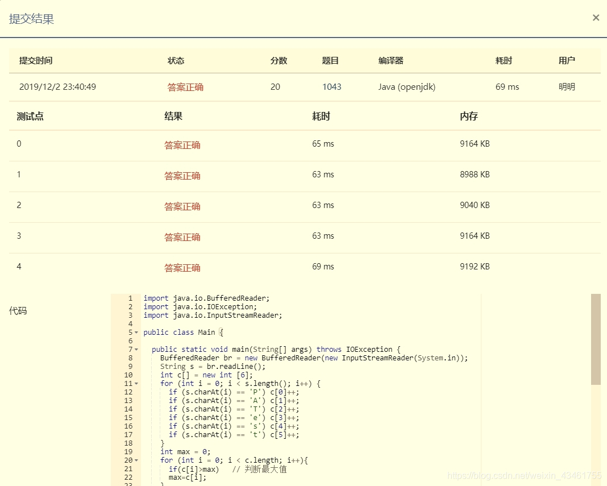This screenshot has height=486, width=607.
Task: Click 答案正确 result for test point 1
Action: [x=182, y=176]
